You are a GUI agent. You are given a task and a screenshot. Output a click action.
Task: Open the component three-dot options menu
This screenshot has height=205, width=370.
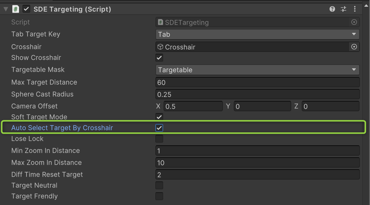pos(355,9)
